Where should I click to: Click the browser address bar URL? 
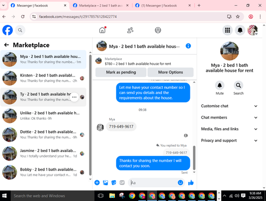[78, 16]
